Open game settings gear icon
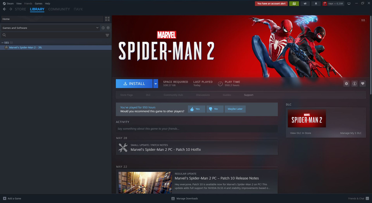 (x=346, y=84)
